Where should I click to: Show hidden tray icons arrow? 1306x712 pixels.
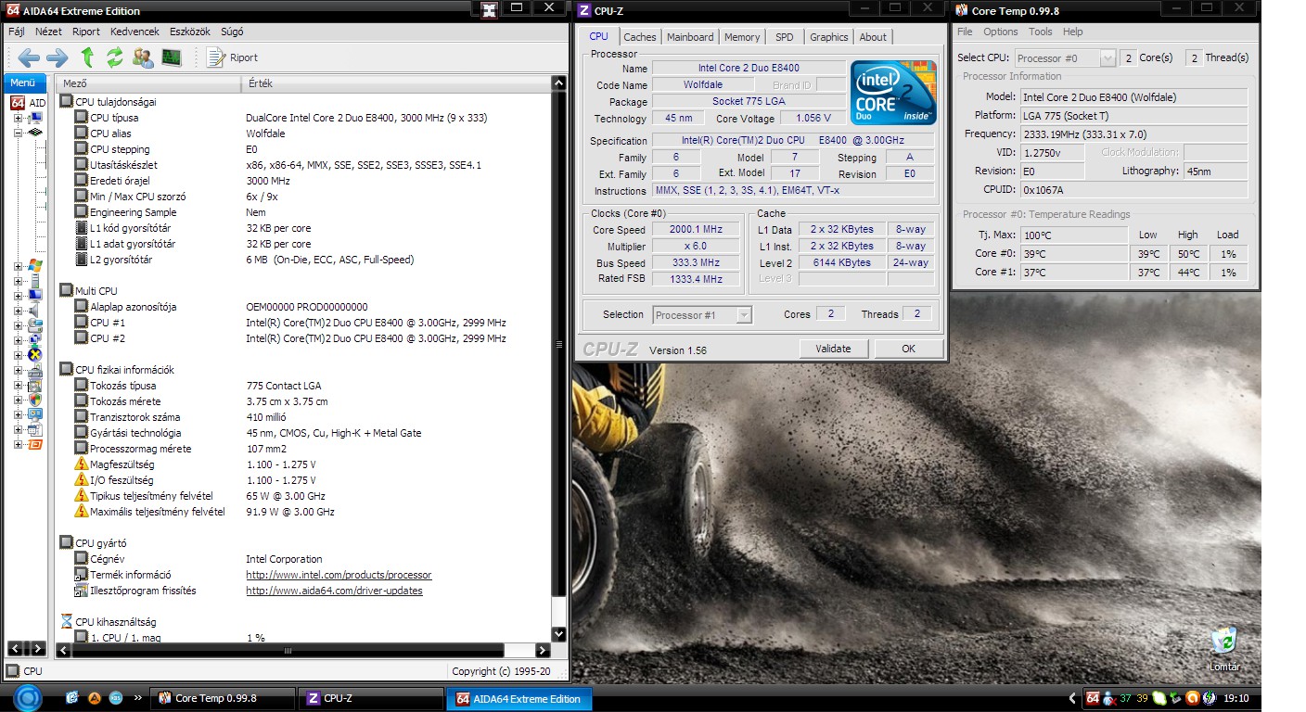(x=1073, y=698)
